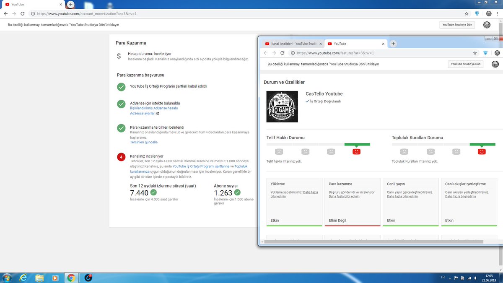Viewport: 503px width, 283px height.
Task: Click address bar URL in background window
Action: pos(87,14)
